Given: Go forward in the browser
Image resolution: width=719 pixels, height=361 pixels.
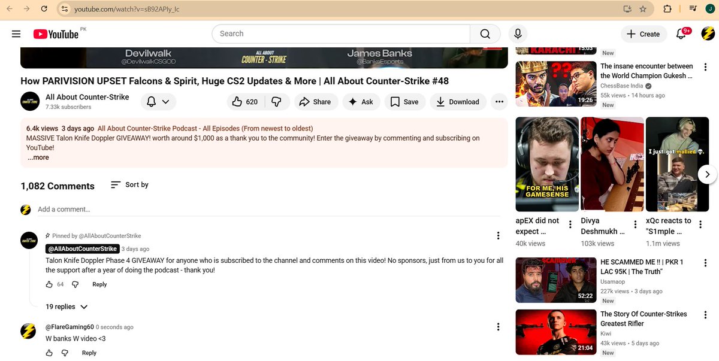Looking at the screenshot, I should coord(27,9).
